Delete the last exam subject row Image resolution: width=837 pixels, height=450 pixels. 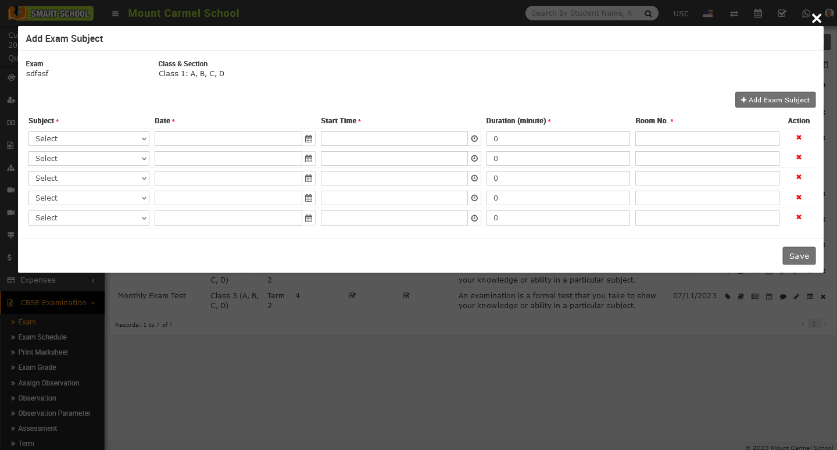point(799,217)
